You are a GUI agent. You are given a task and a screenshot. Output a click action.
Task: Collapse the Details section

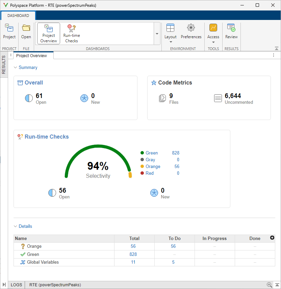15,226
